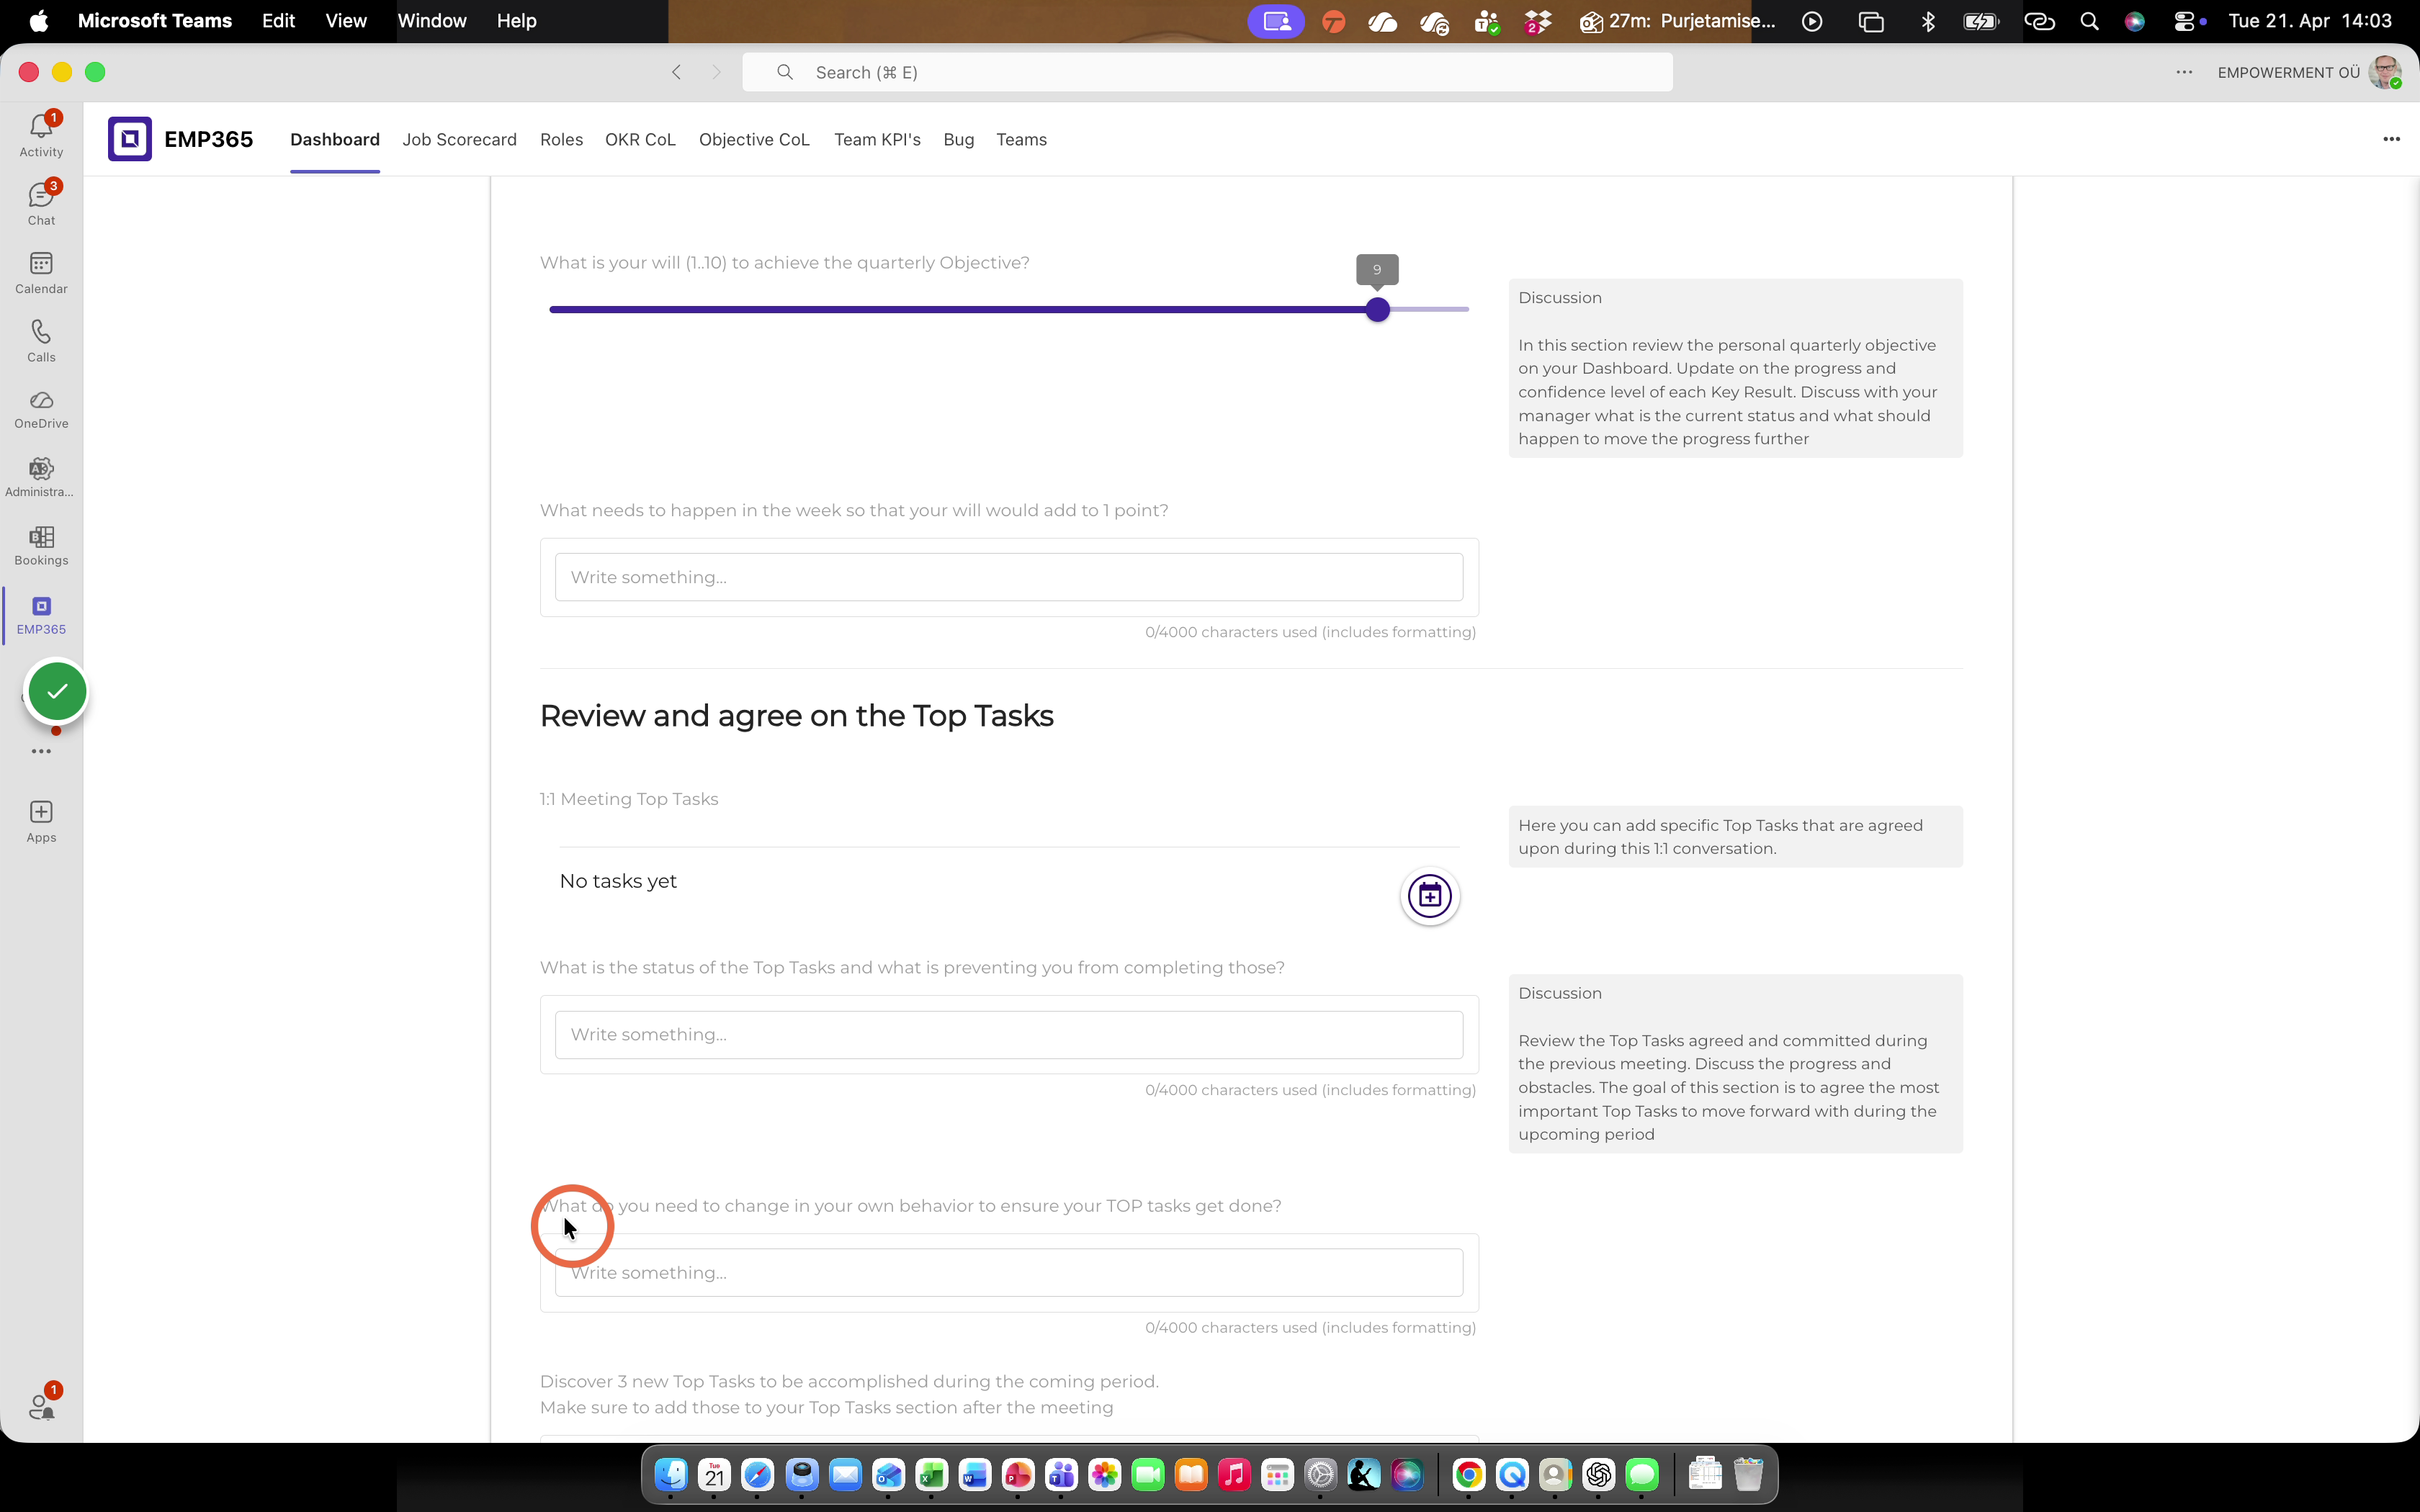This screenshot has height=1512, width=2420.
Task: Show more apps via sidebar ellipsis
Action: click(x=41, y=751)
